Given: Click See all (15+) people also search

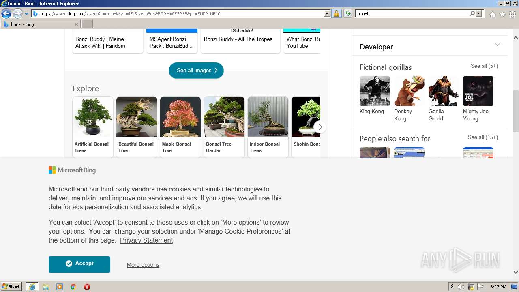Looking at the screenshot, I should tap(483, 137).
